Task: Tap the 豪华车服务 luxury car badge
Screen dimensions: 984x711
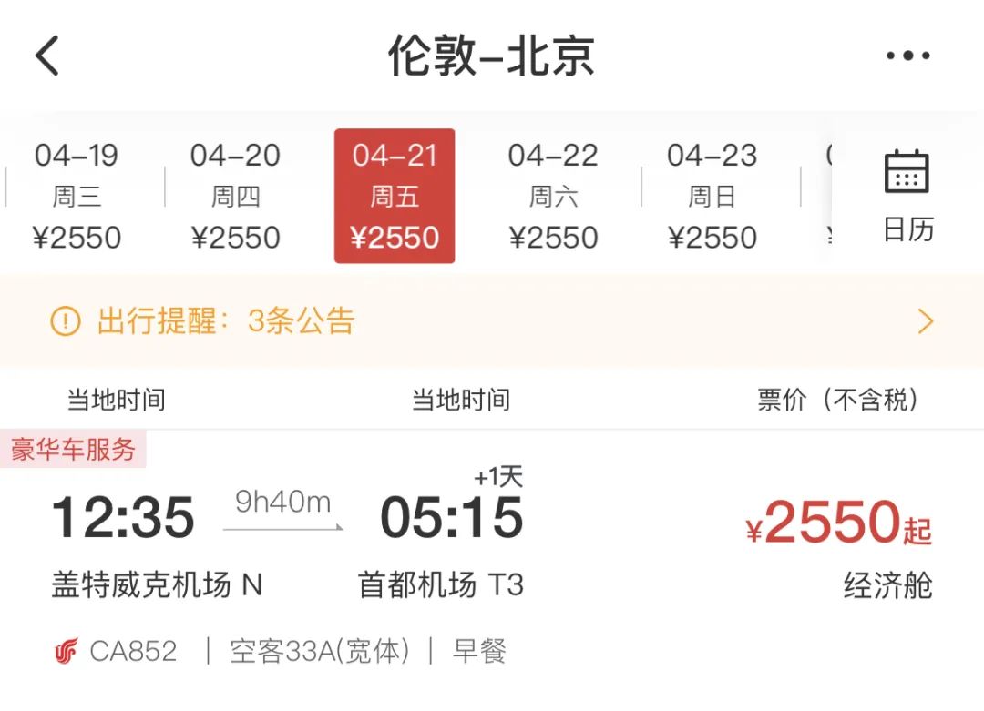Action: pyautogui.click(x=71, y=448)
